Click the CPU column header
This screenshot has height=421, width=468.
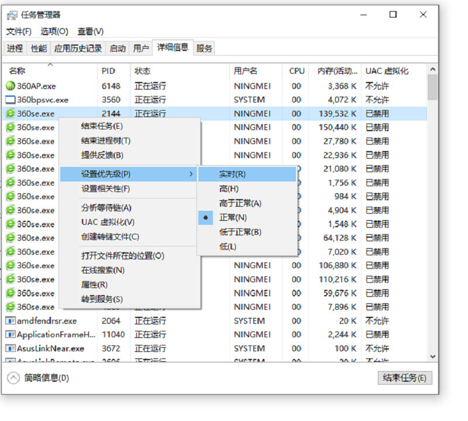(297, 70)
